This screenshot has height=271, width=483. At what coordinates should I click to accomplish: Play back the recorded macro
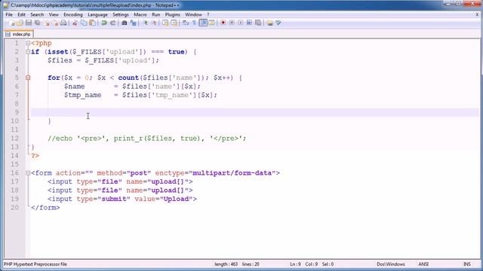(x=241, y=23)
